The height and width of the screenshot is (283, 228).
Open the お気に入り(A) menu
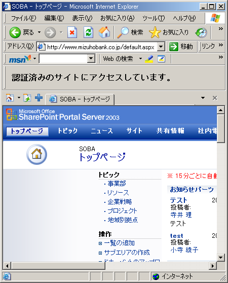click(x=118, y=18)
